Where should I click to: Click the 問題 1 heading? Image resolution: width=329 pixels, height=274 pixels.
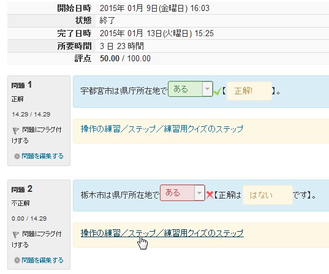click(21, 85)
